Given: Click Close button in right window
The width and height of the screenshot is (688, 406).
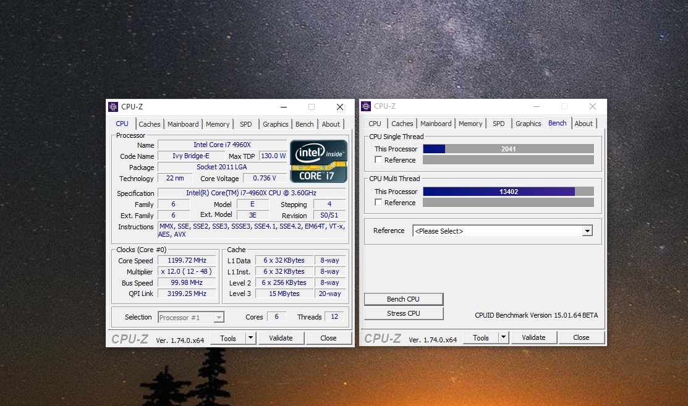Looking at the screenshot, I should pyautogui.click(x=581, y=337).
